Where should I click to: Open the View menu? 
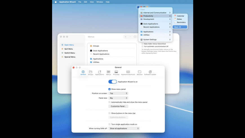(x=92, y=2)
